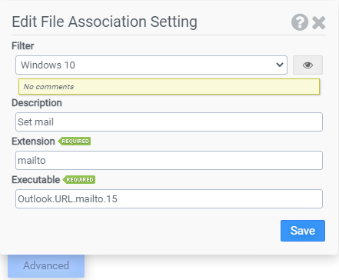Click the No comments note box
This screenshot has width=339, height=280.
click(169, 87)
